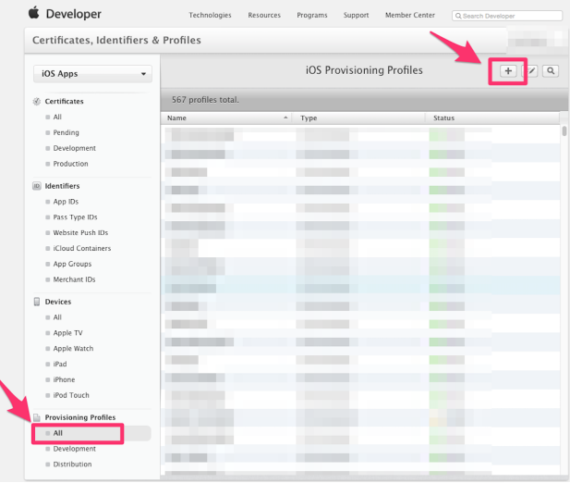
Task: Sort profiles by Name column
Action: click(226, 118)
